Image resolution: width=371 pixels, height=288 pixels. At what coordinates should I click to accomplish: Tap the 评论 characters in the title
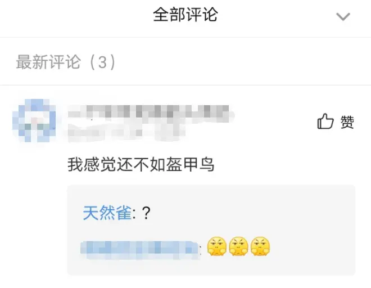coord(202,15)
